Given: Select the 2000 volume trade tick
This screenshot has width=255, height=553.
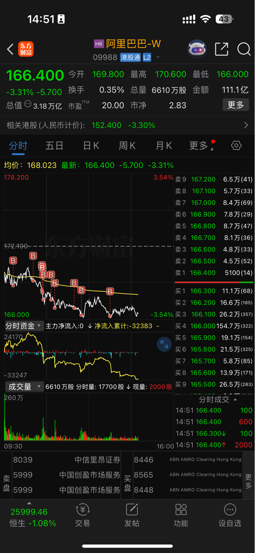Looking at the screenshot, I should pyautogui.click(x=214, y=445).
